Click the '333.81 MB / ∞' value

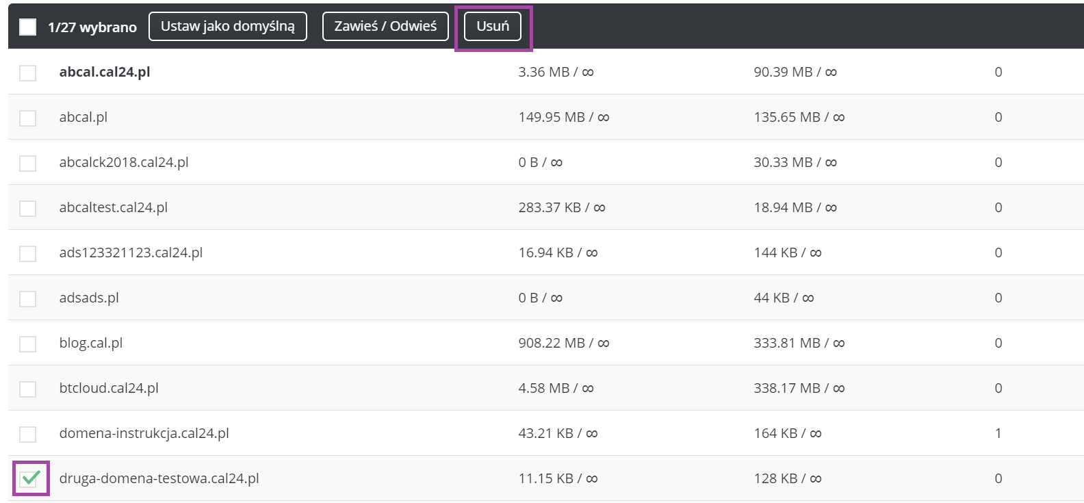coord(799,343)
